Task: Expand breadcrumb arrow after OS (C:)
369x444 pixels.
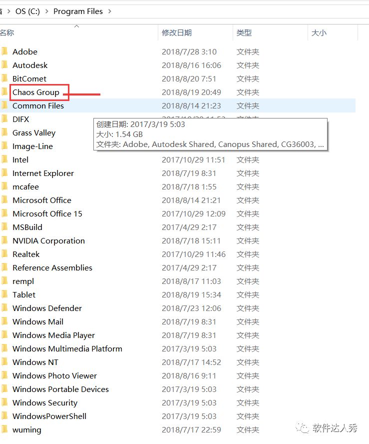Action: point(46,11)
